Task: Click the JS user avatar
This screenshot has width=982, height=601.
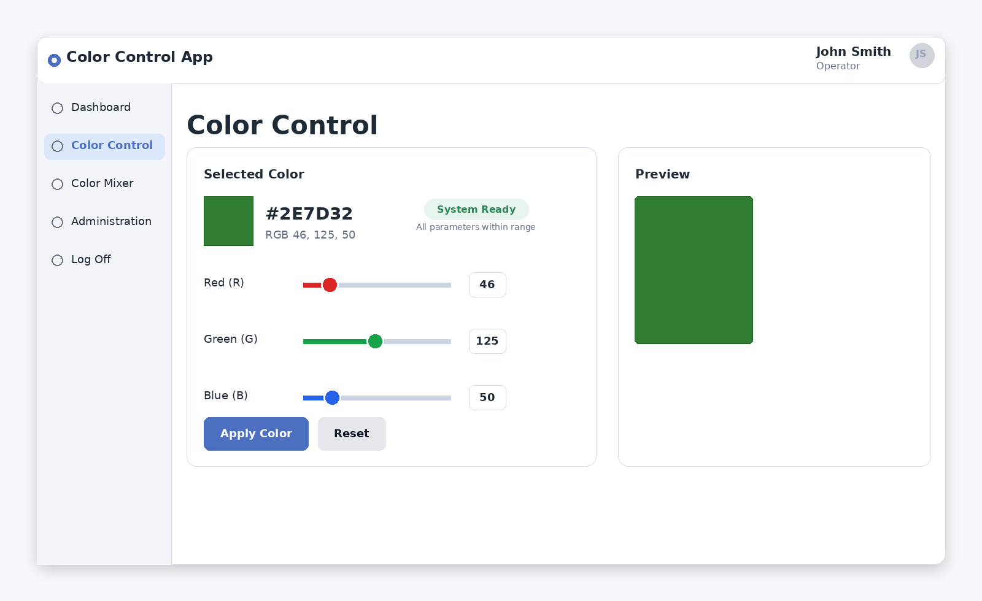Action: click(x=921, y=55)
